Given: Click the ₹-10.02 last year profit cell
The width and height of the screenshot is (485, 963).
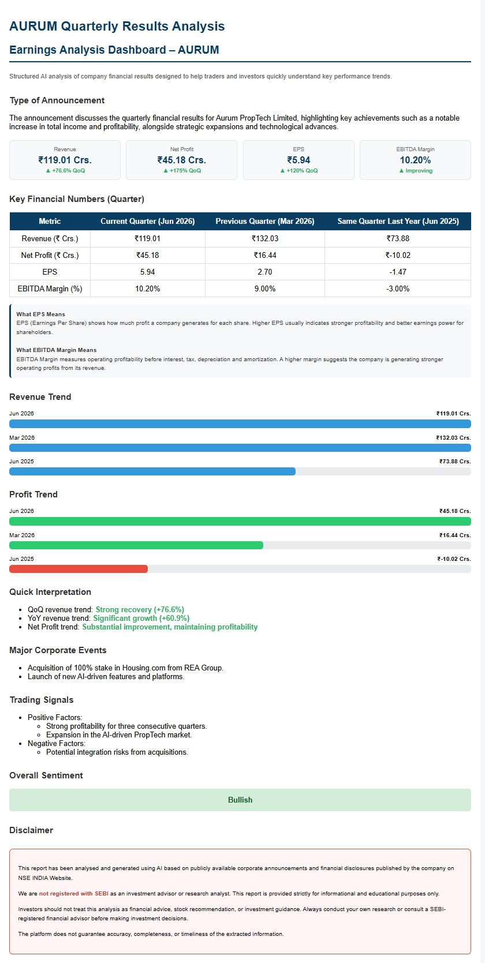Looking at the screenshot, I should tap(398, 256).
